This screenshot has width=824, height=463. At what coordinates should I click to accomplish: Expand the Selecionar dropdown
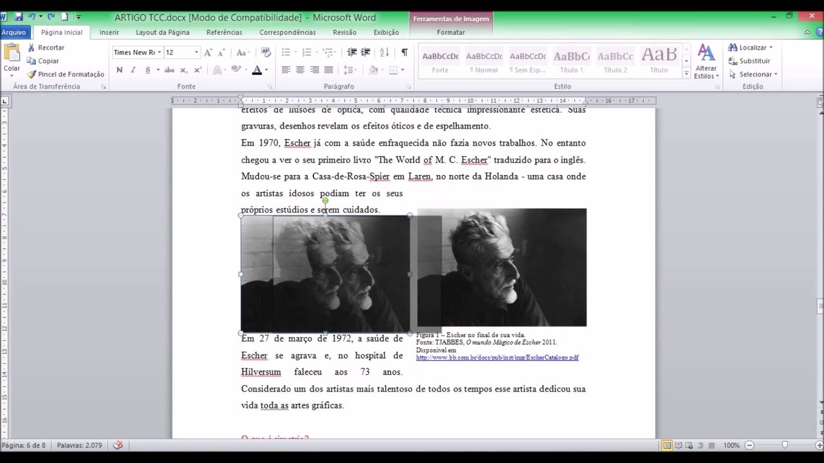tap(776, 75)
